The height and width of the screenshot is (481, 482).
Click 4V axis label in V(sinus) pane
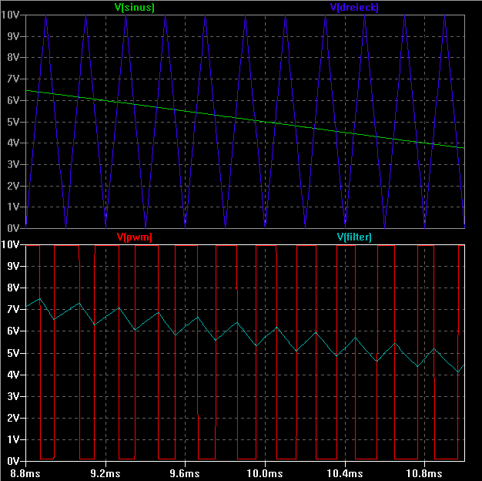click(x=13, y=143)
